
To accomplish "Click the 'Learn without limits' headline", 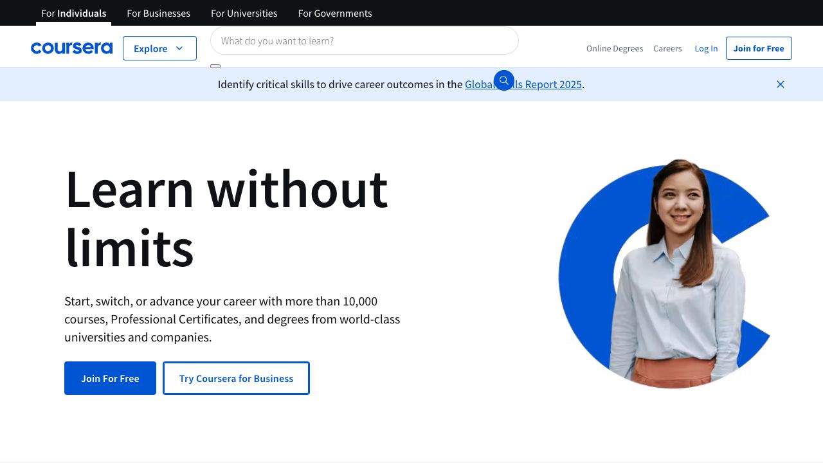I will 226,217.
